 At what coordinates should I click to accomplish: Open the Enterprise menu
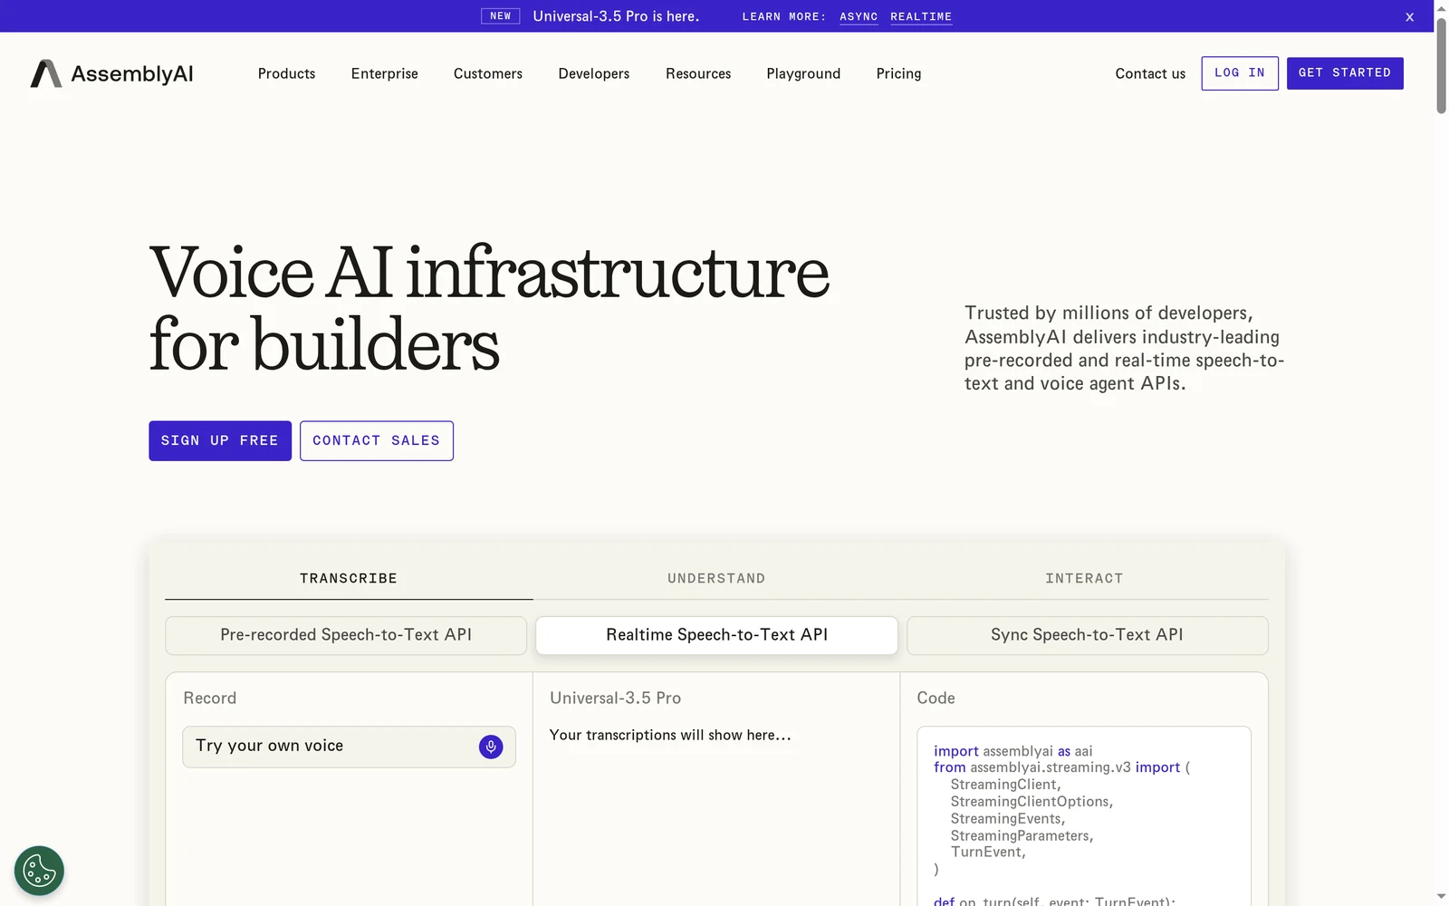coord(385,73)
